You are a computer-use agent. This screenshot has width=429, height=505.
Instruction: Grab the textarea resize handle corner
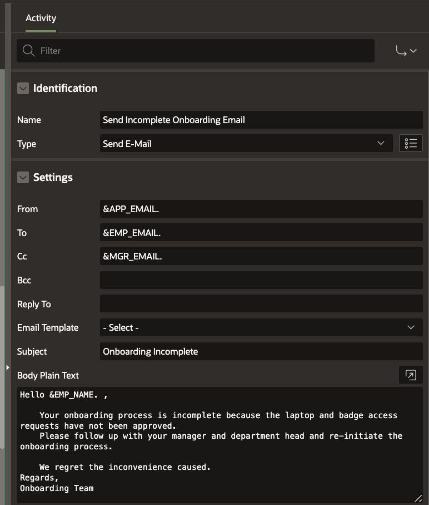click(x=418, y=498)
